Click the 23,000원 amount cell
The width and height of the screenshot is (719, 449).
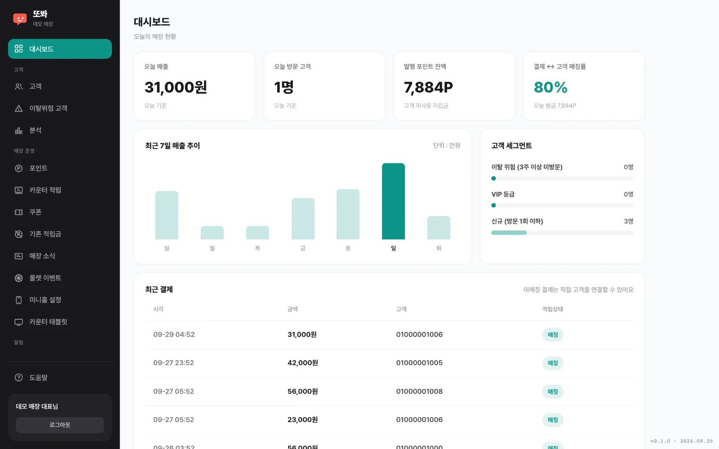tap(302, 420)
